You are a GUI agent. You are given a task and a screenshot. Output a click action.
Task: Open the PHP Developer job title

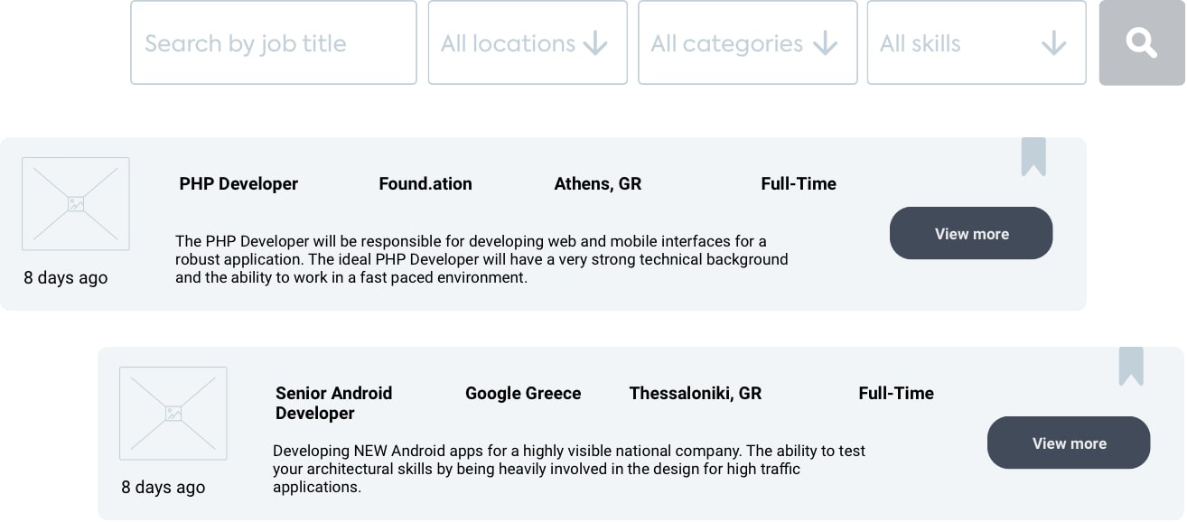238,183
